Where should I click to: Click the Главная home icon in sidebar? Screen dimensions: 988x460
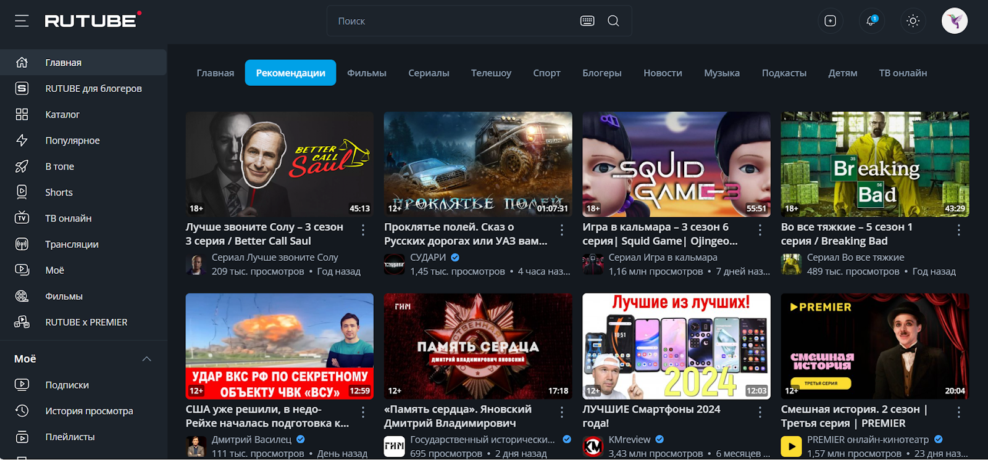pyautogui.click(x=22, y=62)
